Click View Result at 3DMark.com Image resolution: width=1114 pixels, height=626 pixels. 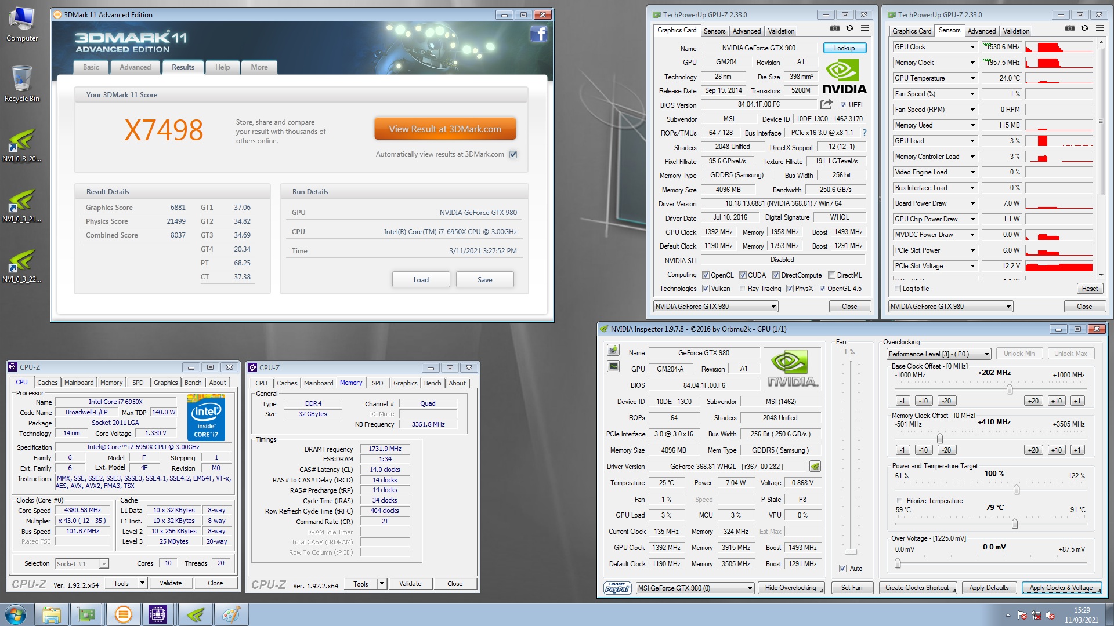tap(445, 129)
